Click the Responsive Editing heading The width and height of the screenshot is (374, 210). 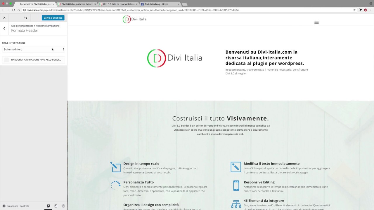pyautogui.click(x=259, y=182)
